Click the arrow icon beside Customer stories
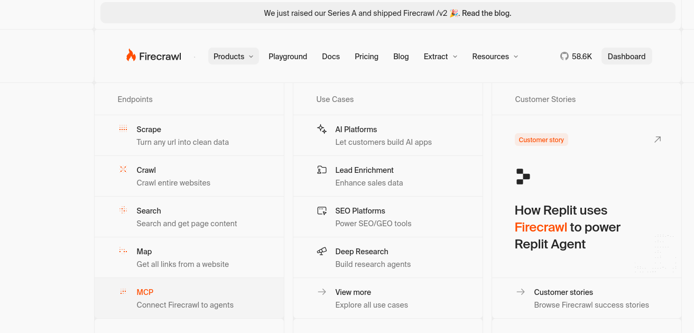 click(x=521, y=292)
